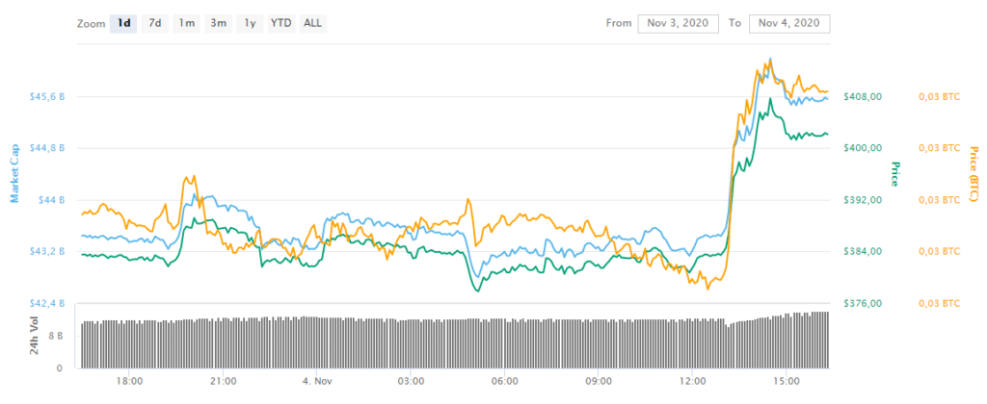Click the $45,6 B market cap label
The width and height of the screenshot is (987, 404).
[47, 97]
